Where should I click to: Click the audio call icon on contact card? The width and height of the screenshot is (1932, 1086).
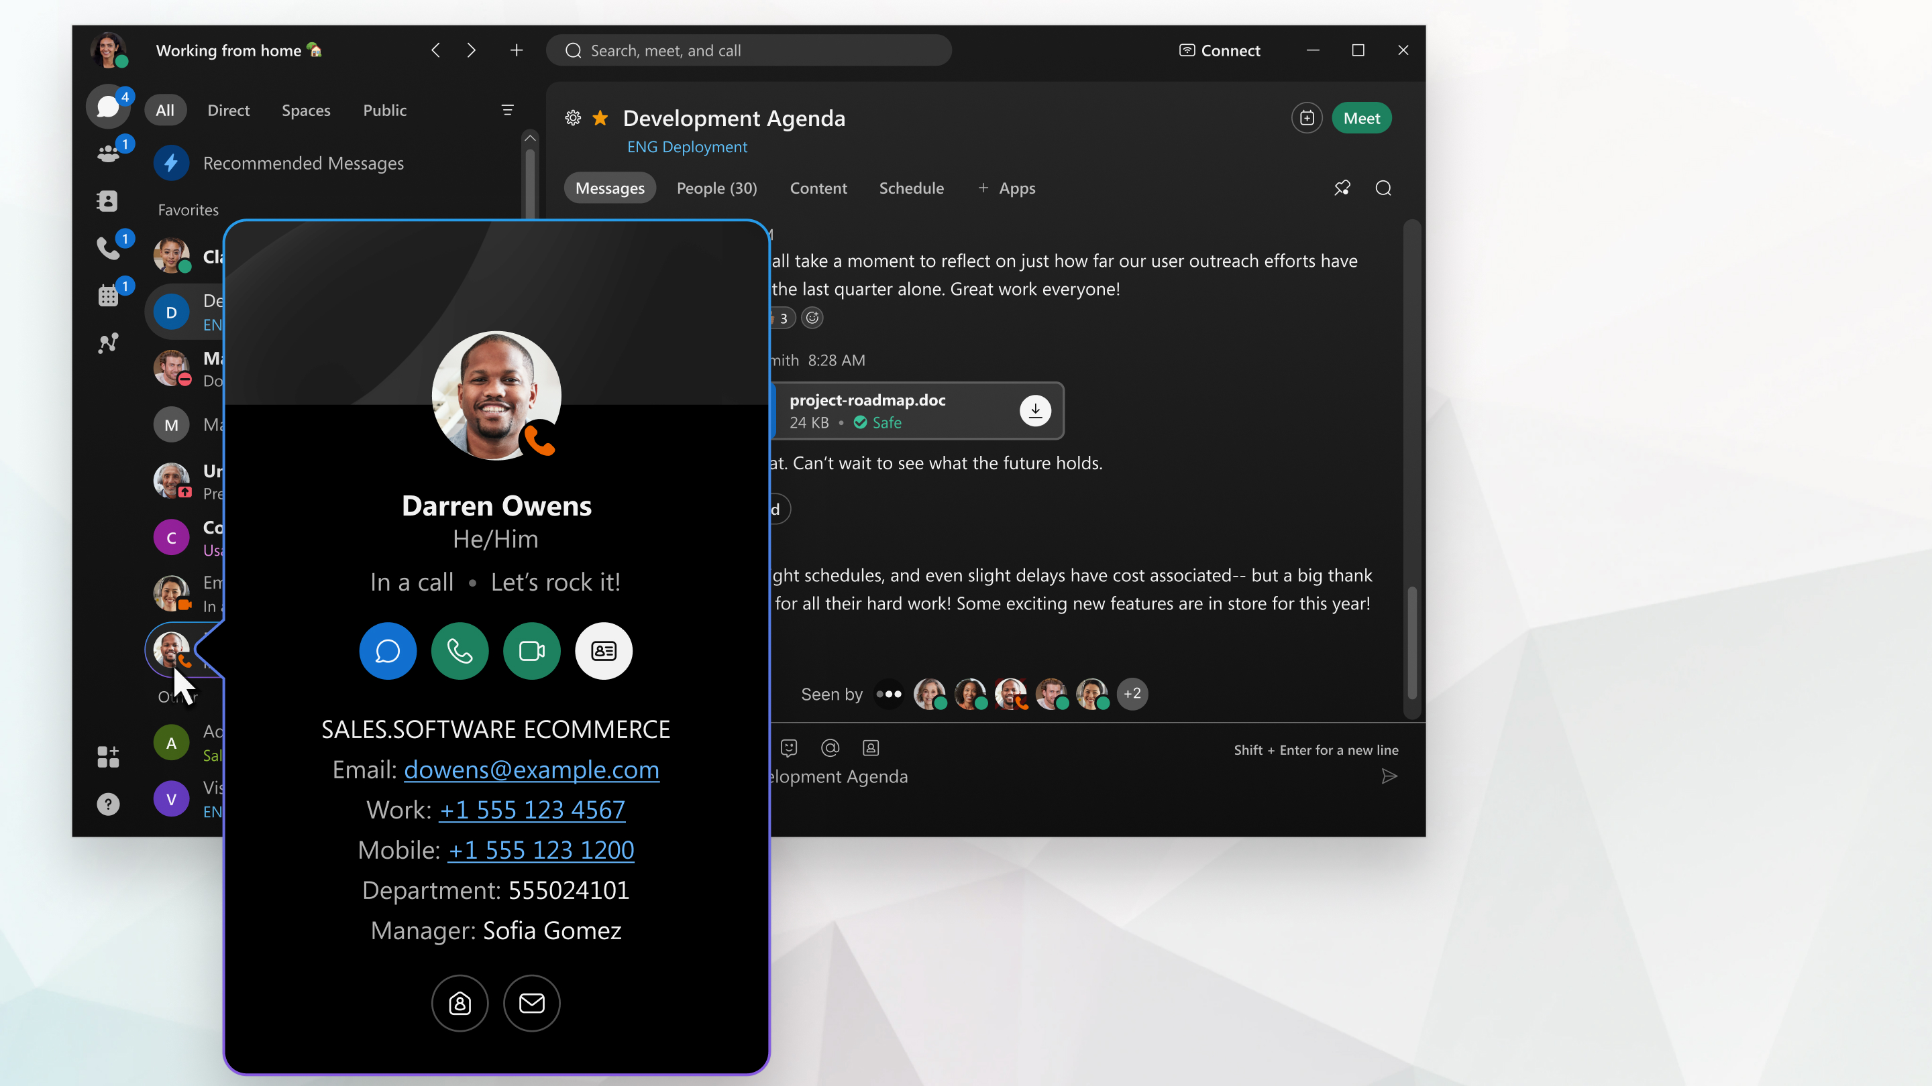coord(459,650)
